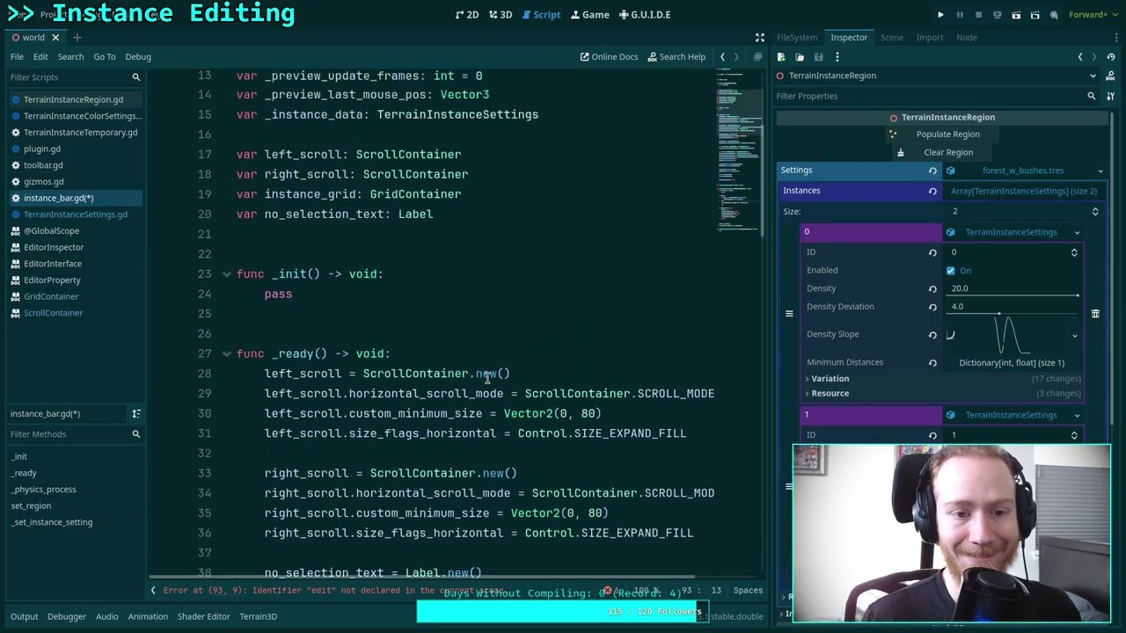Viewport: 1126px width, 633px height.
Task: Click the Clear Region button
Action: pos(941,152)
